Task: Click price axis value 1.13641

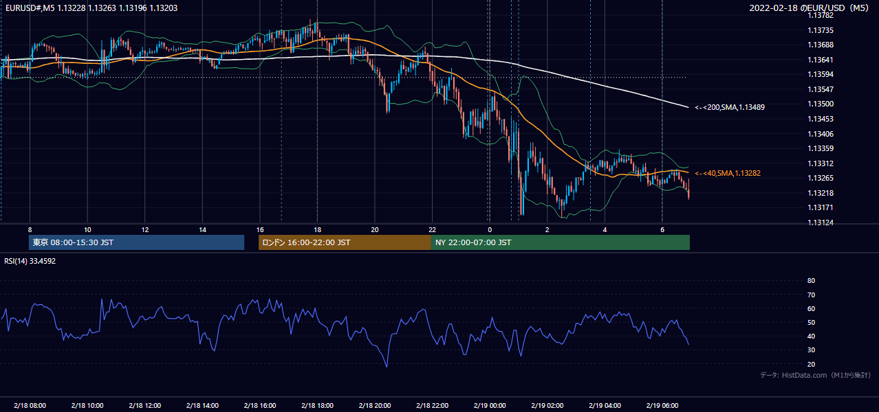Action: tap(820, 60)
